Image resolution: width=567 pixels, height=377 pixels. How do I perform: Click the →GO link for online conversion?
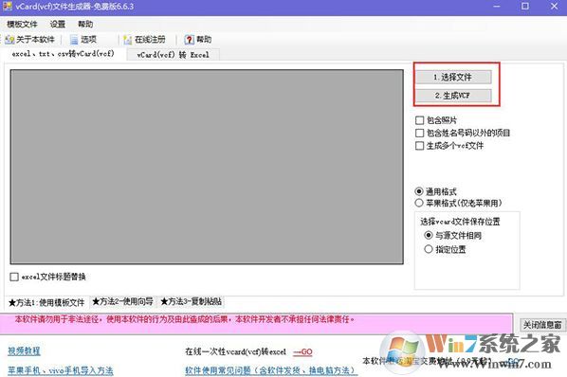coord(302,351)
